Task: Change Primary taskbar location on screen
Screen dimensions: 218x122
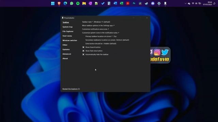Action: (x=101, y=36)
